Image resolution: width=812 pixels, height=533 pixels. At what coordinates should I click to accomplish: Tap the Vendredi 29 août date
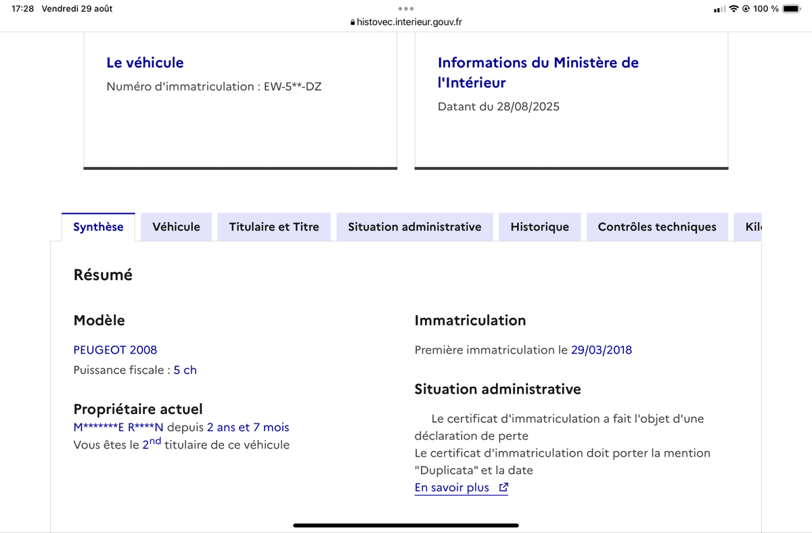click(x=77, y=9)
